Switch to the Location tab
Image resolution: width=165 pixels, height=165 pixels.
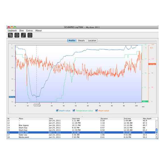(x=92, y=40)
